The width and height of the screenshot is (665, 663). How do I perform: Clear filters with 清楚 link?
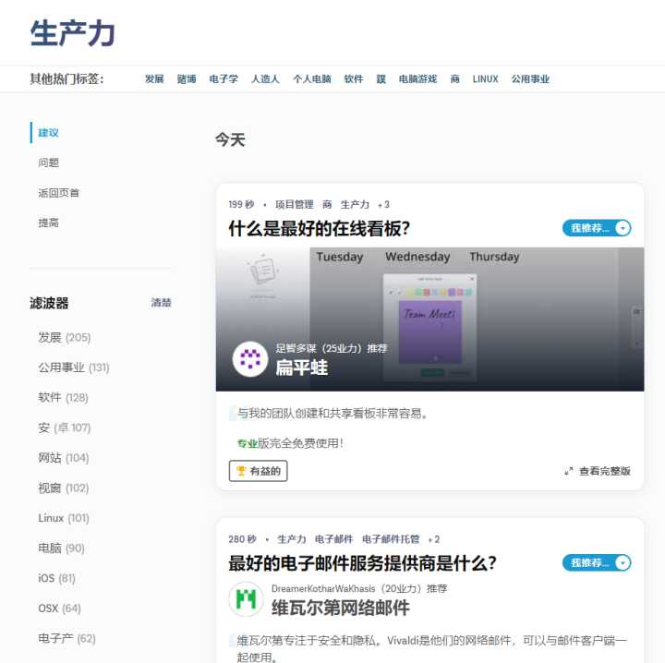click(x=161, y=303)
